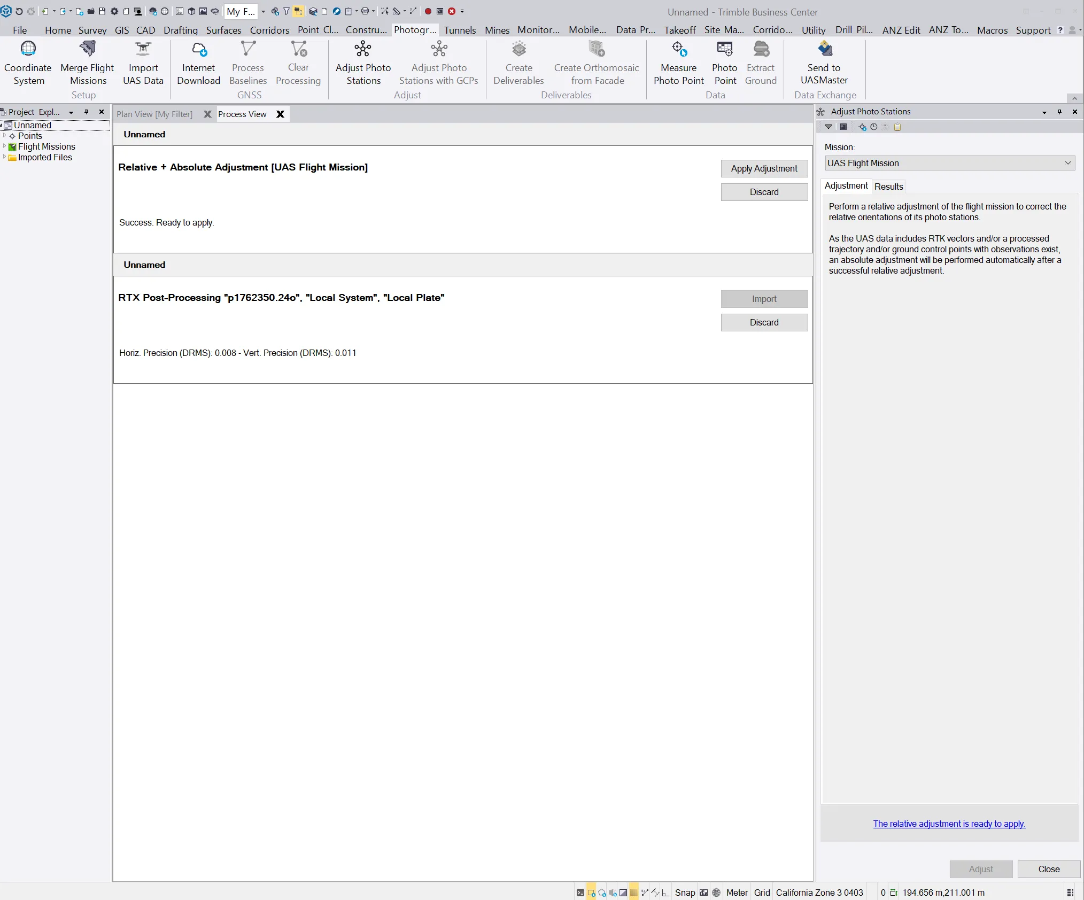This screenshot has width=1084, height=900.
Task: Toggle the highlighted view filter manager icon
Action: click(298, 11)
